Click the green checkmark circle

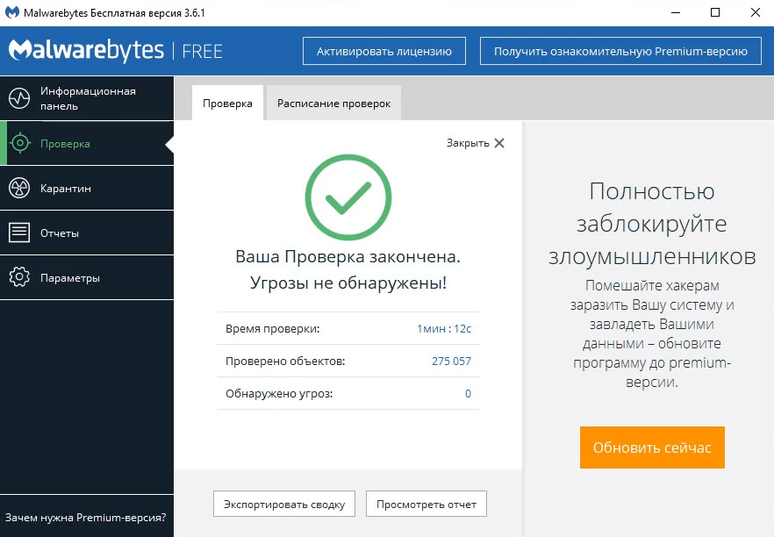click(x=348, y=197)
